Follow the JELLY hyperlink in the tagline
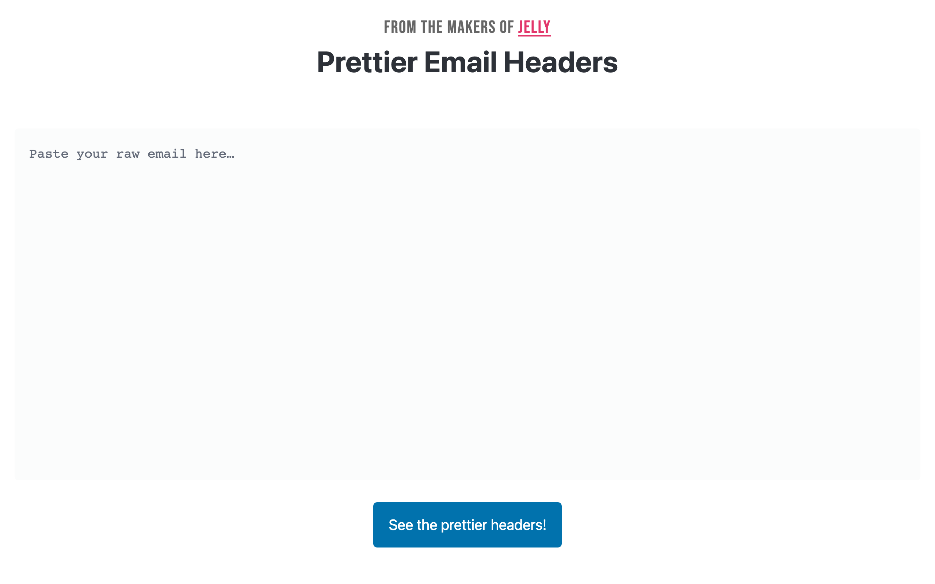Viewport: 935px width, 584px height. (534, 27)
